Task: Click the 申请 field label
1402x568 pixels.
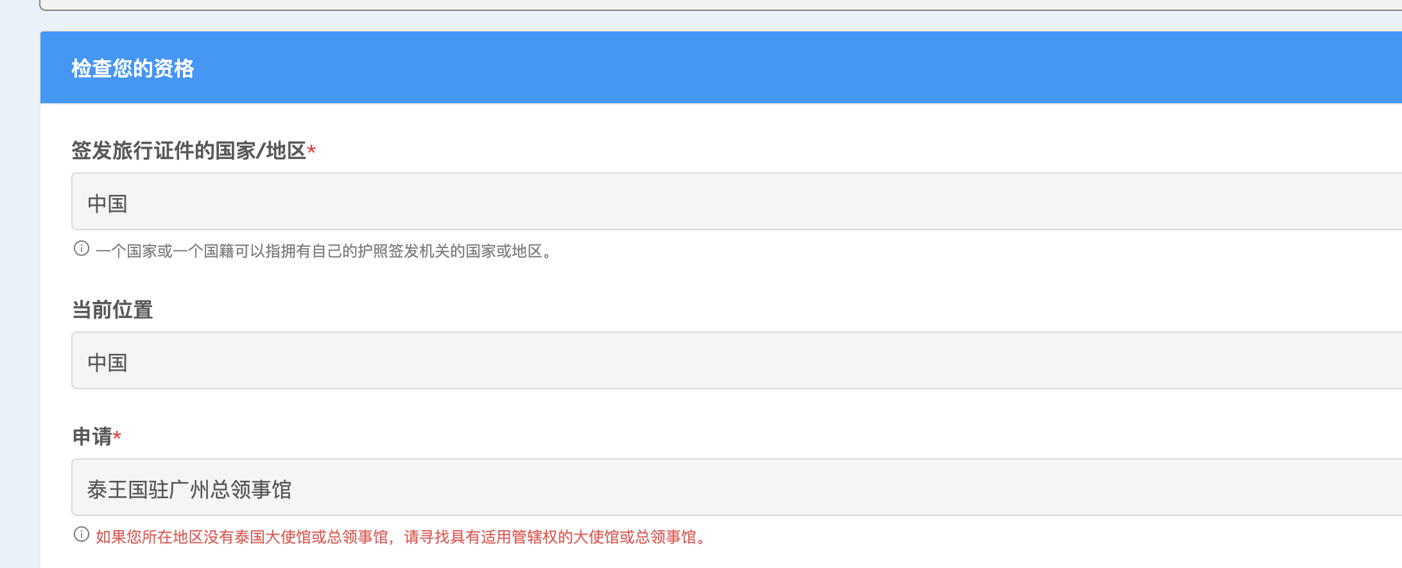Action: 92,437
